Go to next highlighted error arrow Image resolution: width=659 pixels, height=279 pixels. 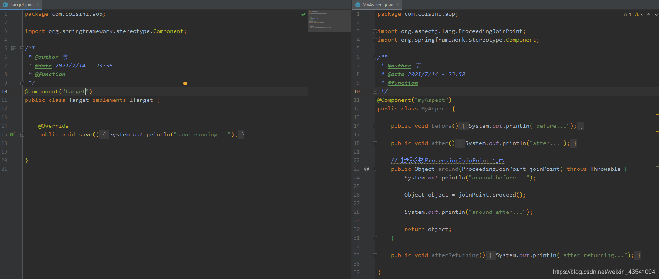point(656,15)
